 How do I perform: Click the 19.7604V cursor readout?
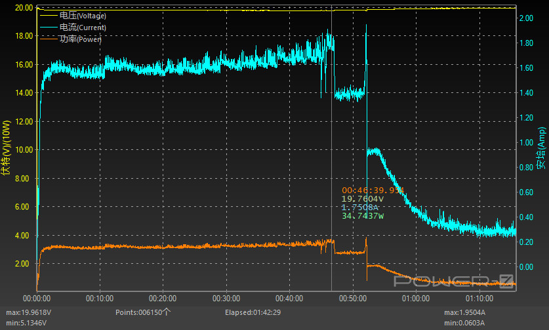363,199
